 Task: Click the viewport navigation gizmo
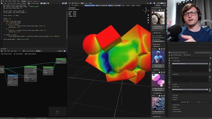click(146, 11)
